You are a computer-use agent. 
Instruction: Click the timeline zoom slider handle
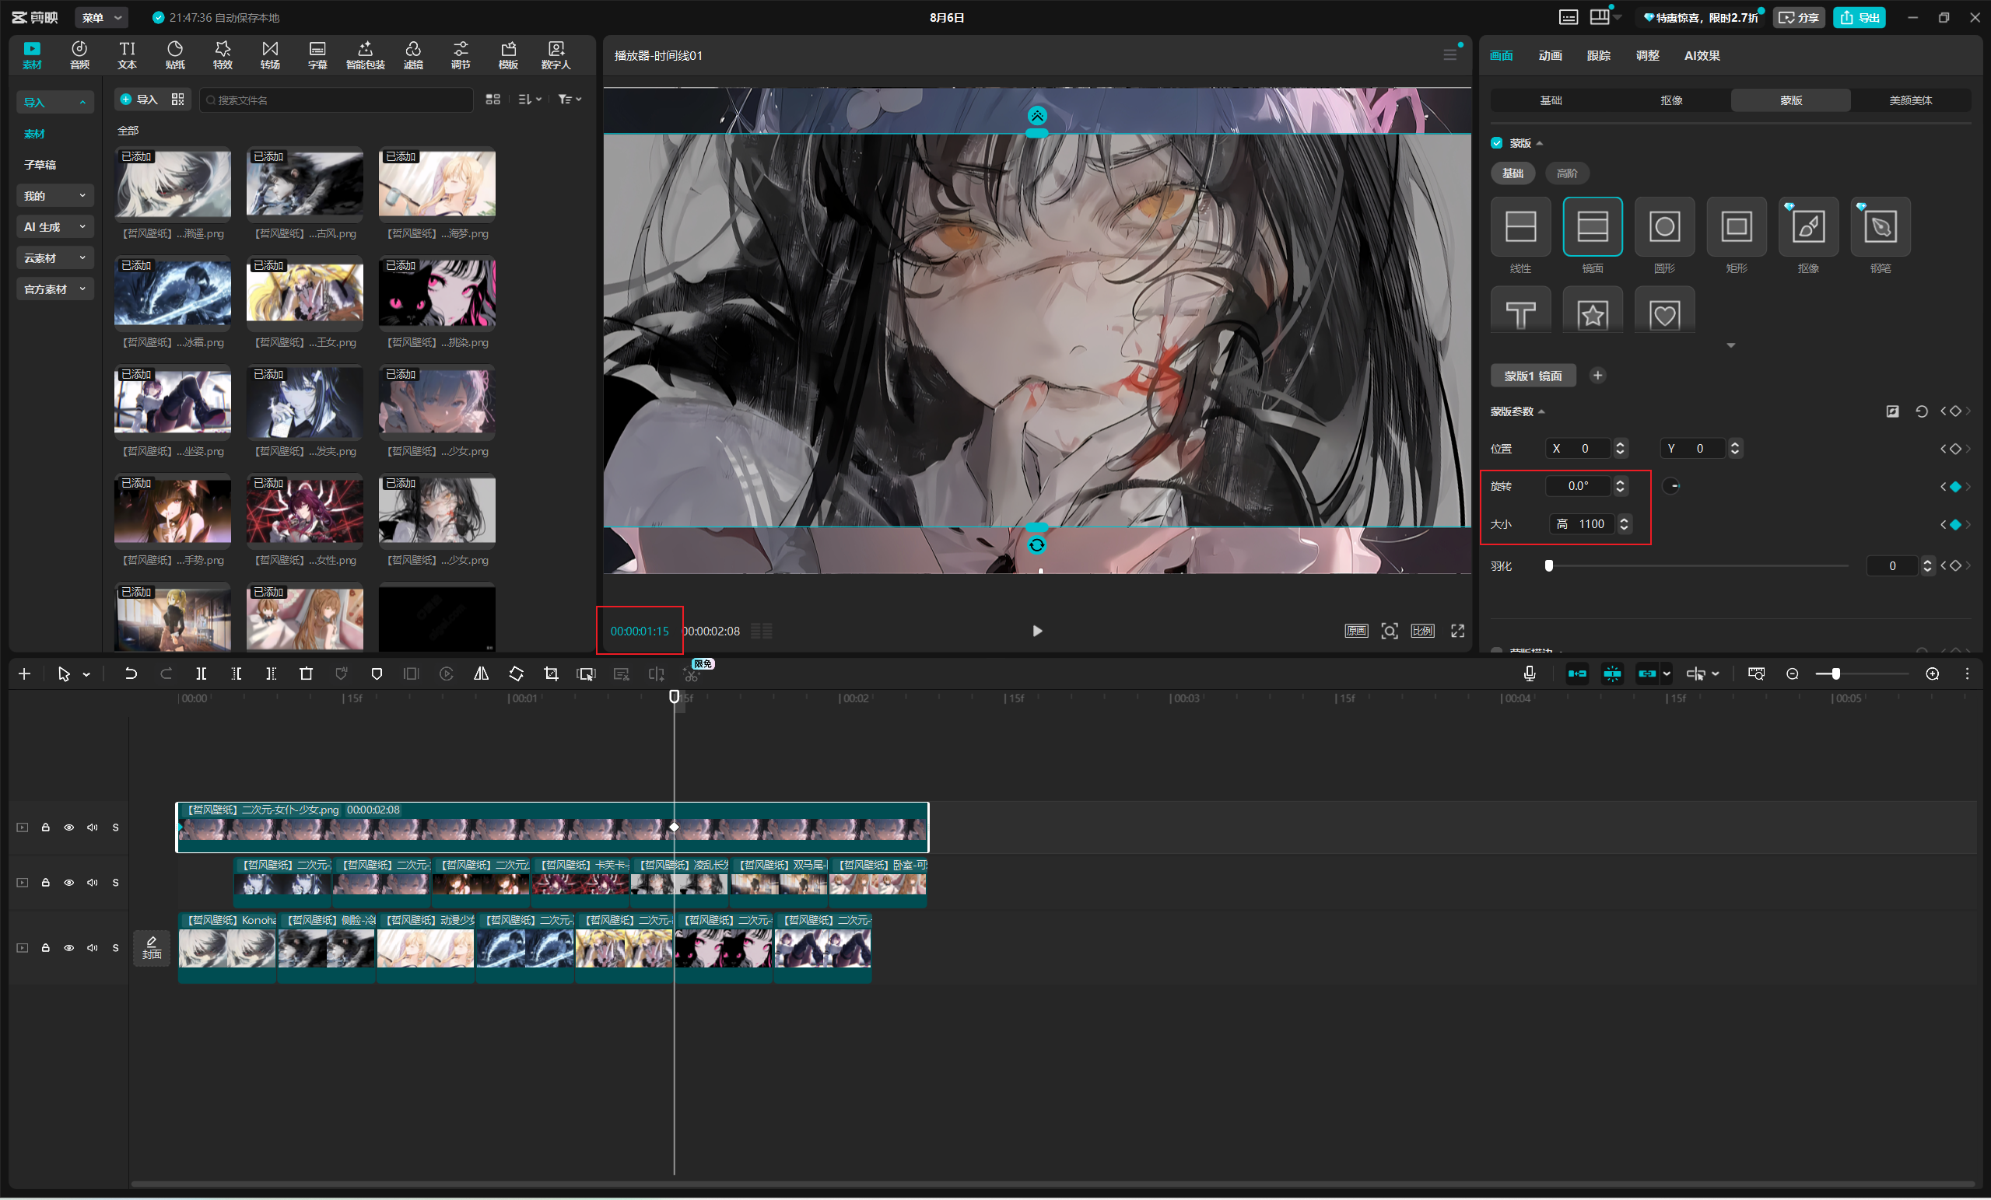[x=1835, y=673]
